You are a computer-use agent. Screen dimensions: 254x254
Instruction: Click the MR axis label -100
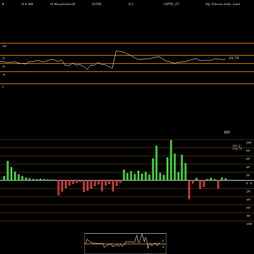(249, 224)
